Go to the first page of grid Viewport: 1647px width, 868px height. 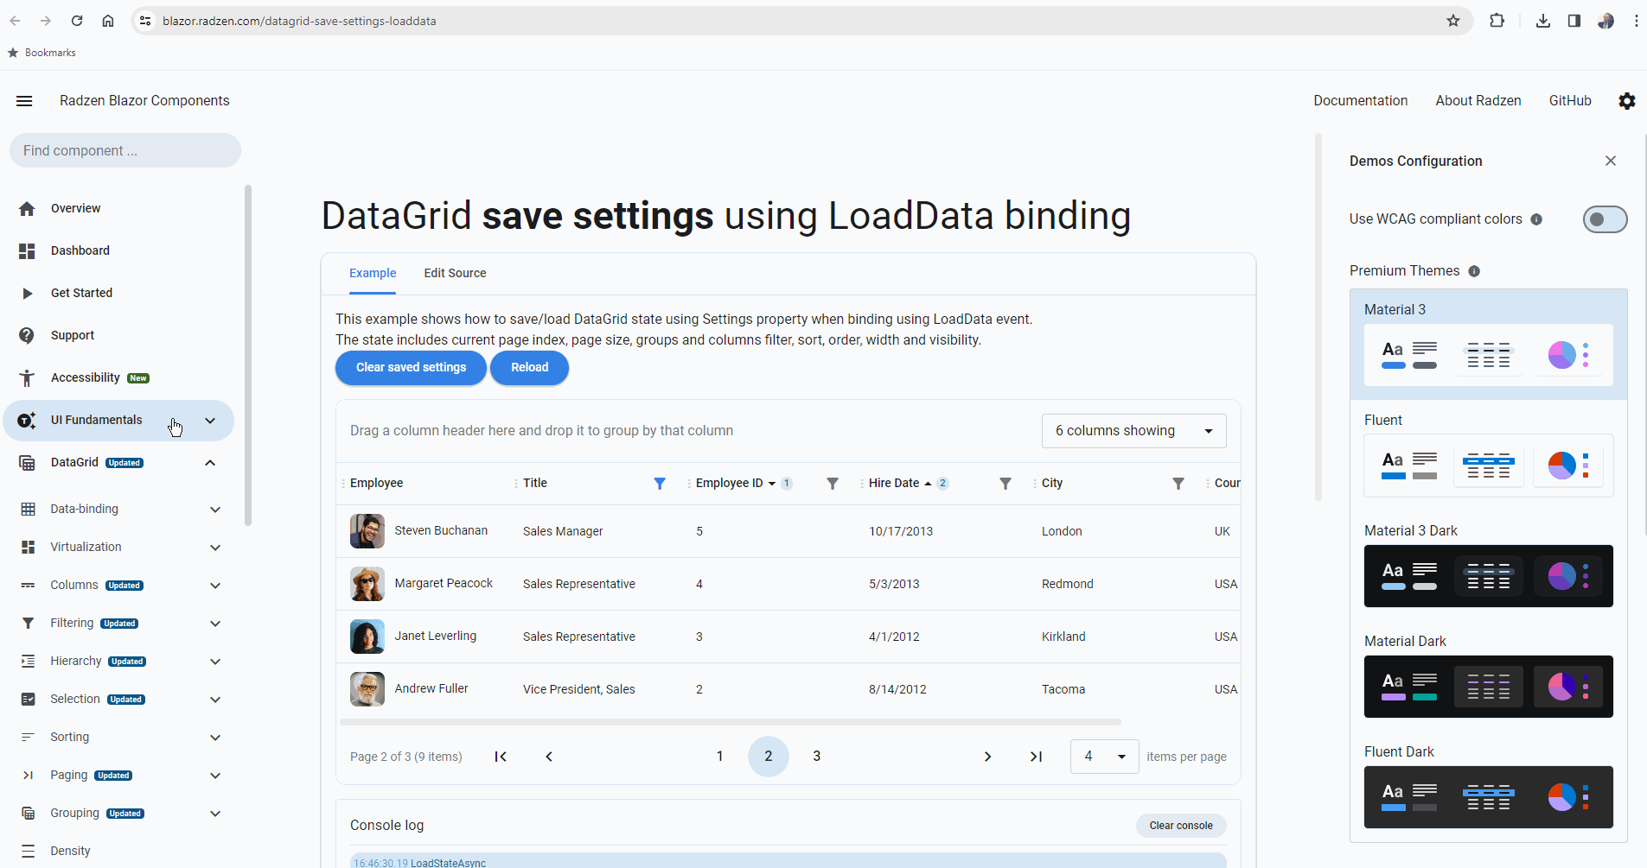(501, 757)
